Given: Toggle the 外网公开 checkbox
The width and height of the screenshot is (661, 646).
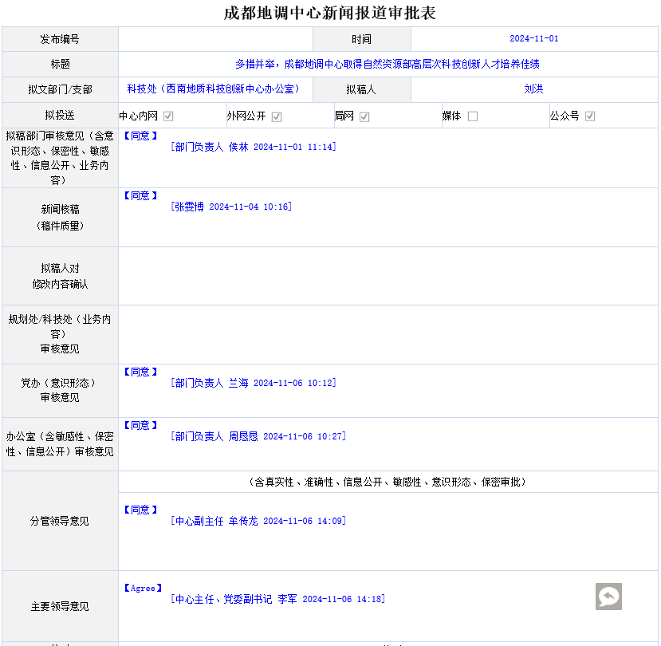Looking at the screenshot, I should [277, 116].
